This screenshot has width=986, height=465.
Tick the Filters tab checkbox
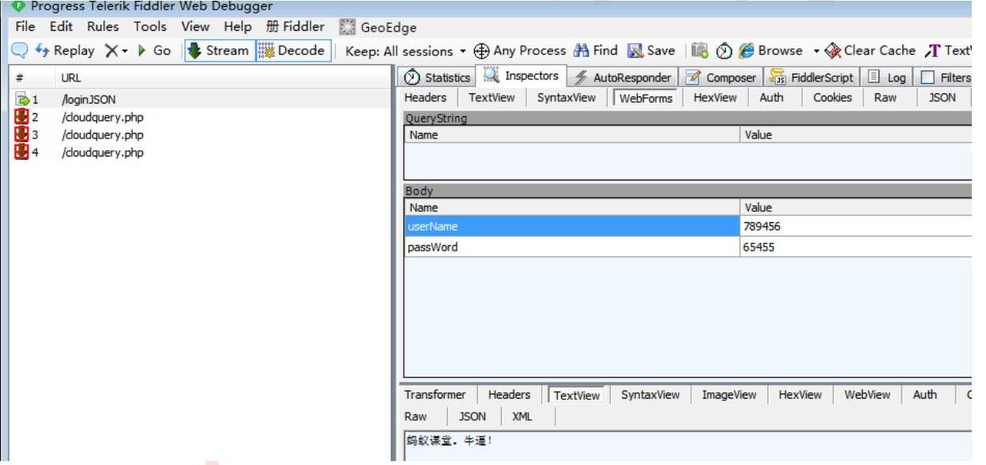click(928, 77)
